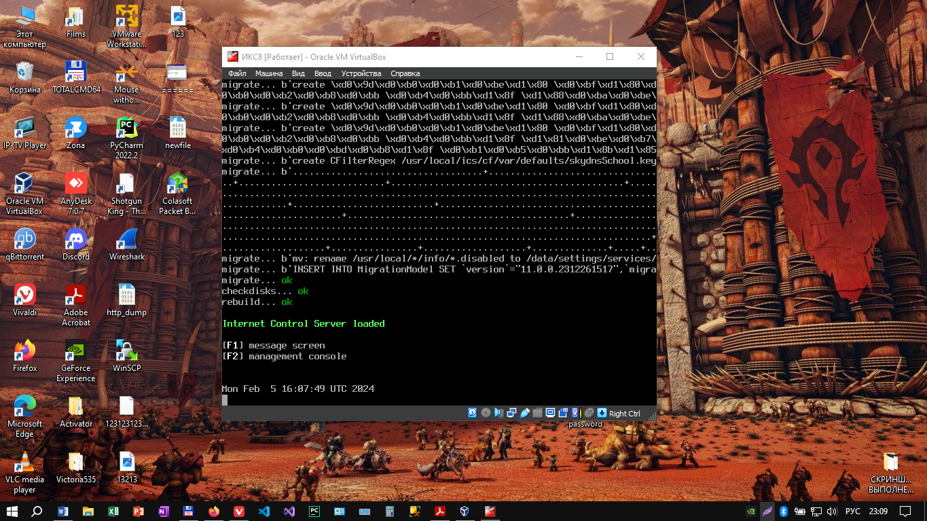Select the newfile document on desktop

(x=177, y=133)
